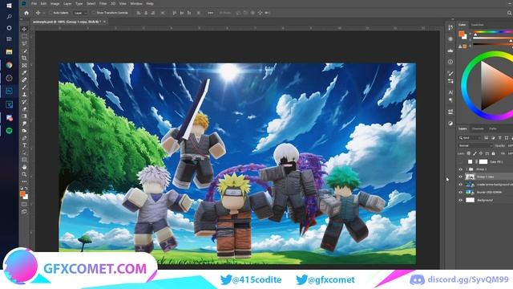Viewport: 513px width, 289px height.
Task: Select the Eyedropper tool
Action: pyautogui.click(x=24, y=73)
